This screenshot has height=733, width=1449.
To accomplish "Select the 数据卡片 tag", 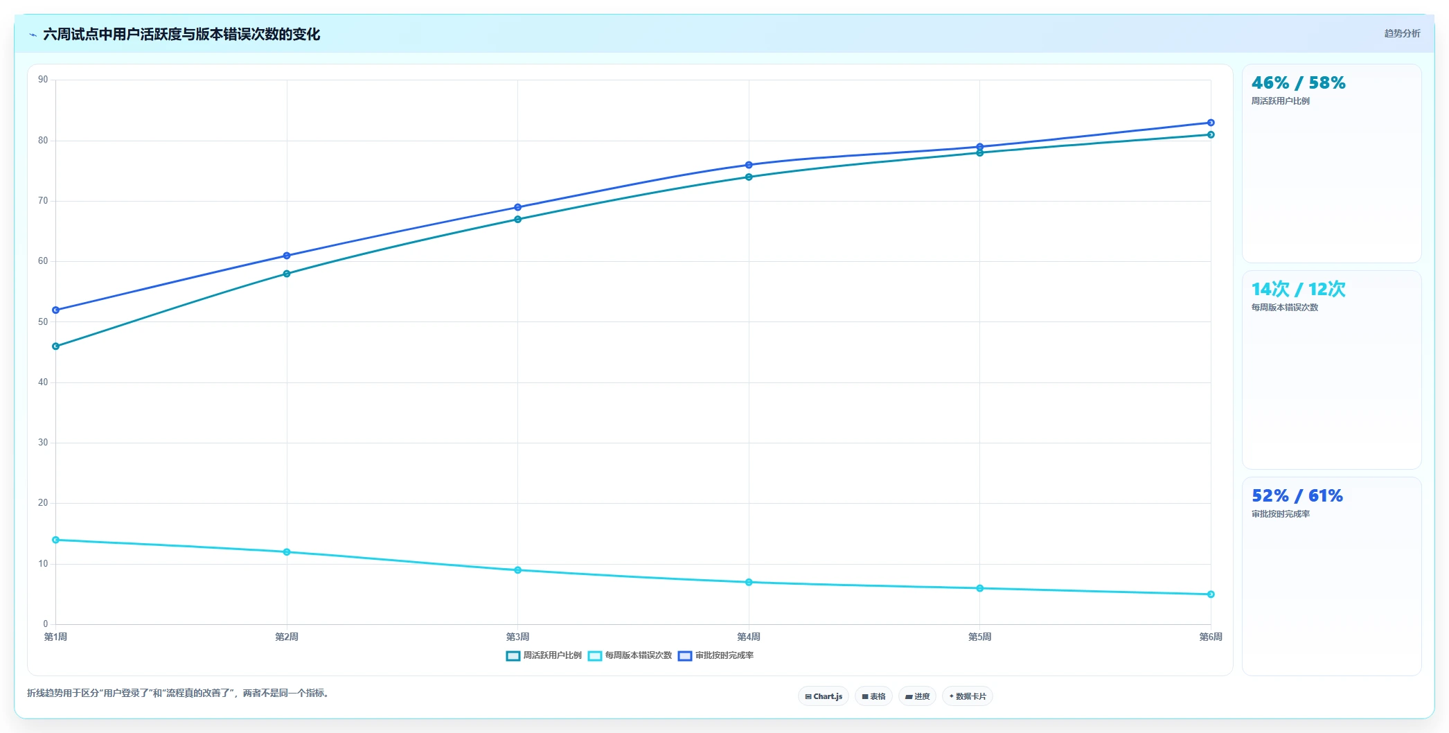I will (968, 696).
